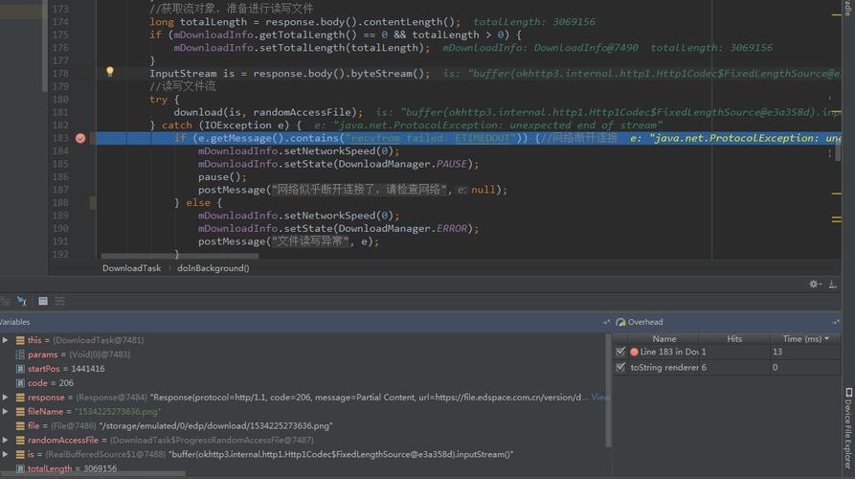The height and width of the screenshot is (479, 855).
Task: Click the pin icon at Overhead panel header
Action: tap(836, 323)
